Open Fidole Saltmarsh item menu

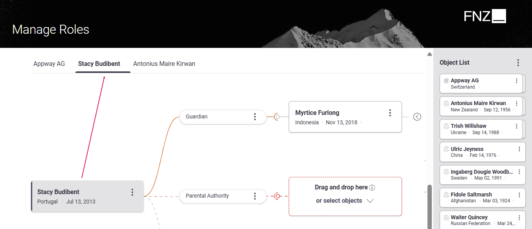coord(519,194)
